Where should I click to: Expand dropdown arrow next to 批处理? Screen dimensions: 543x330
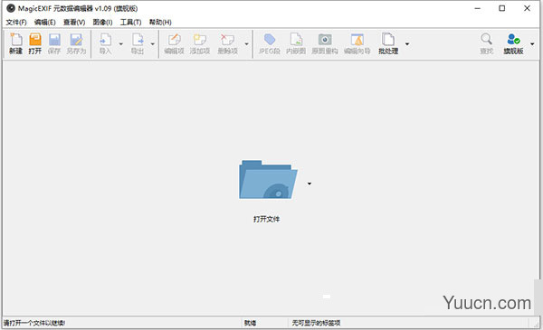407,44
